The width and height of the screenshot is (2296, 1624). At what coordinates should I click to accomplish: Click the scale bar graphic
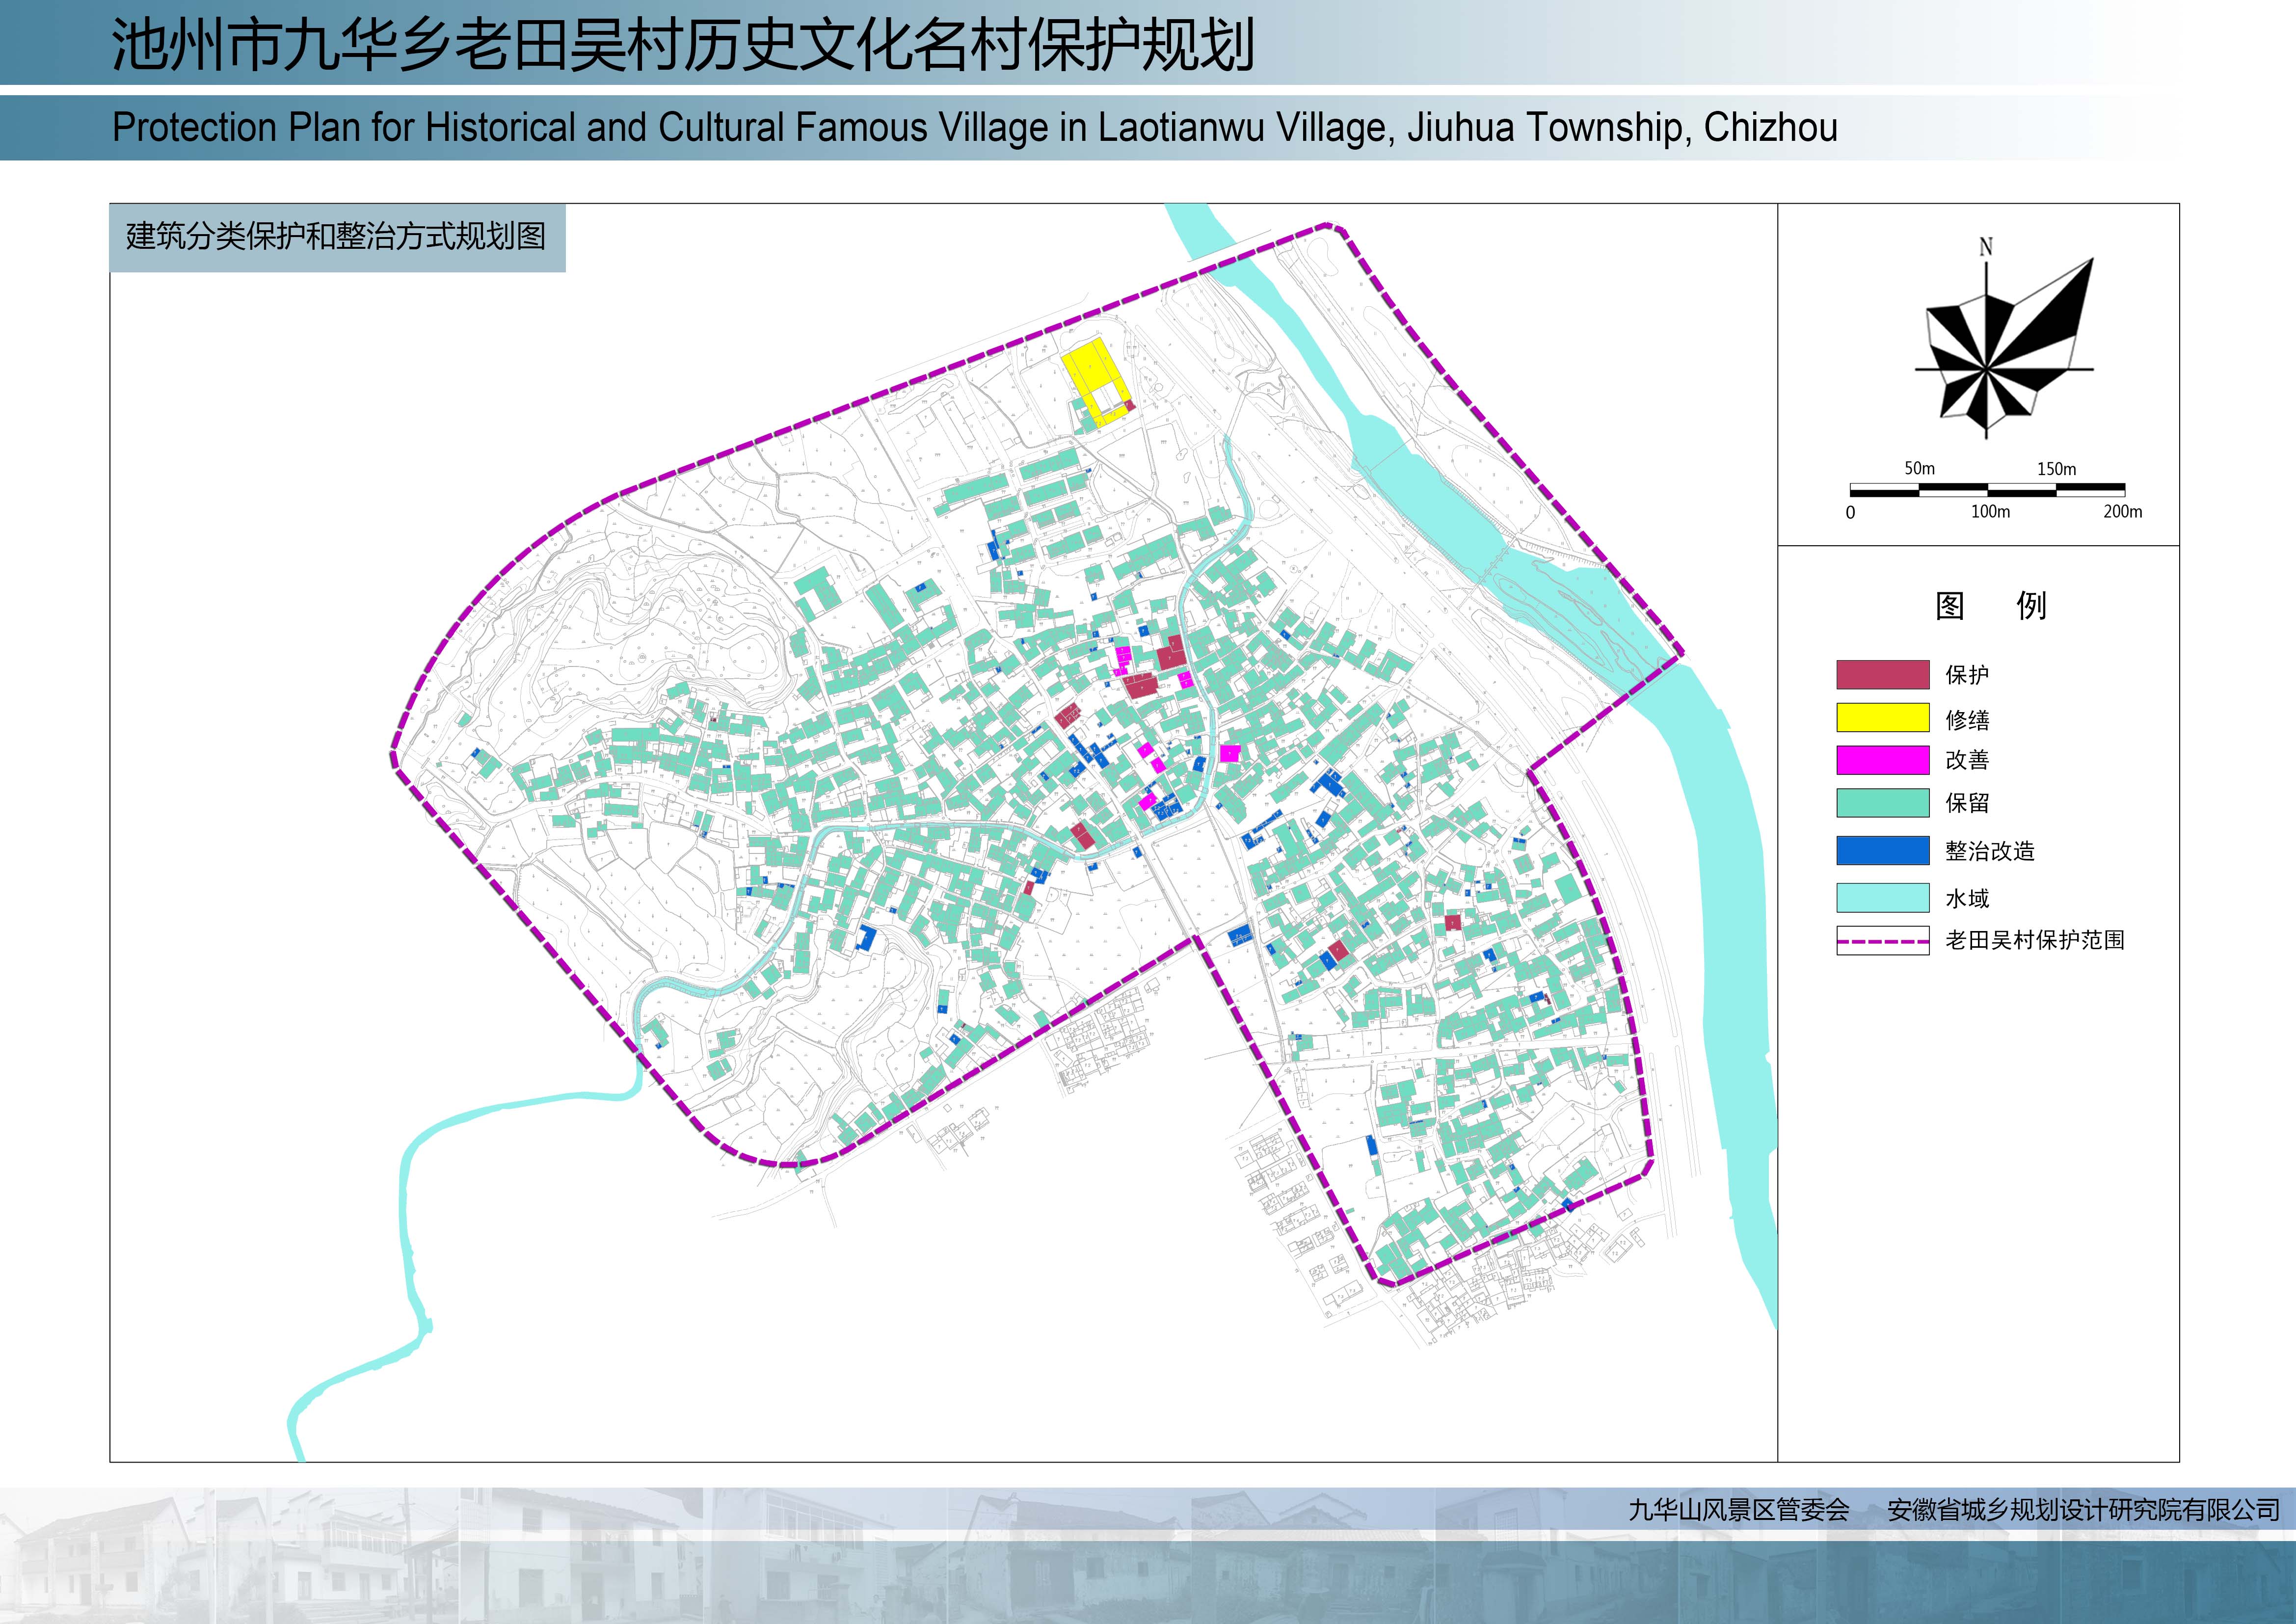[1987, 490]
